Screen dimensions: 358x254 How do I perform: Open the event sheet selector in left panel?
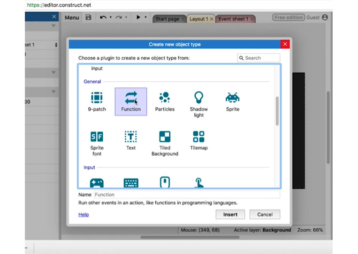[x=42, y=45]
